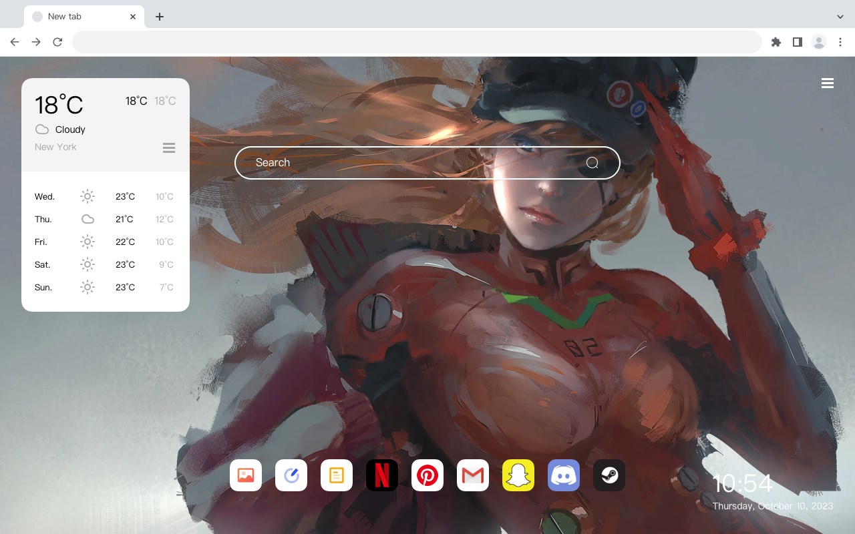
Task: Click the Cloudy condition label
Action: tap(70, 129)
